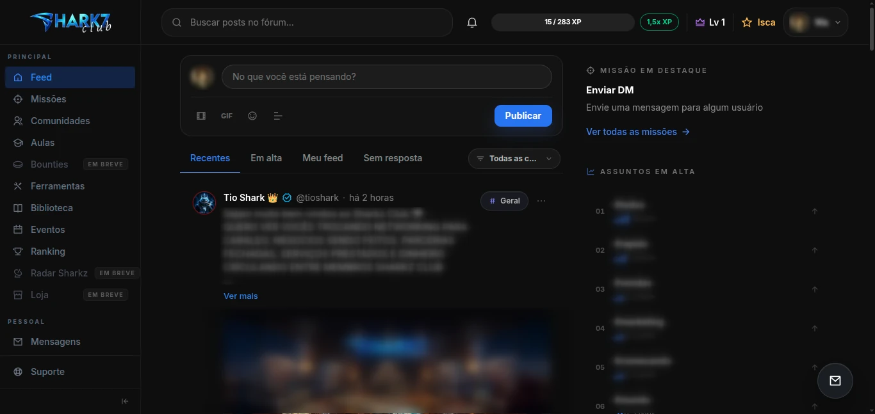The image size is (875, 414).
Task: Click the Geral category tag
Action: coord(504,201)
